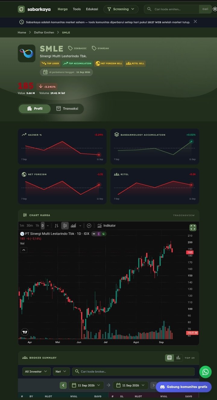Collapse the chart legend with the arrow

24,250
